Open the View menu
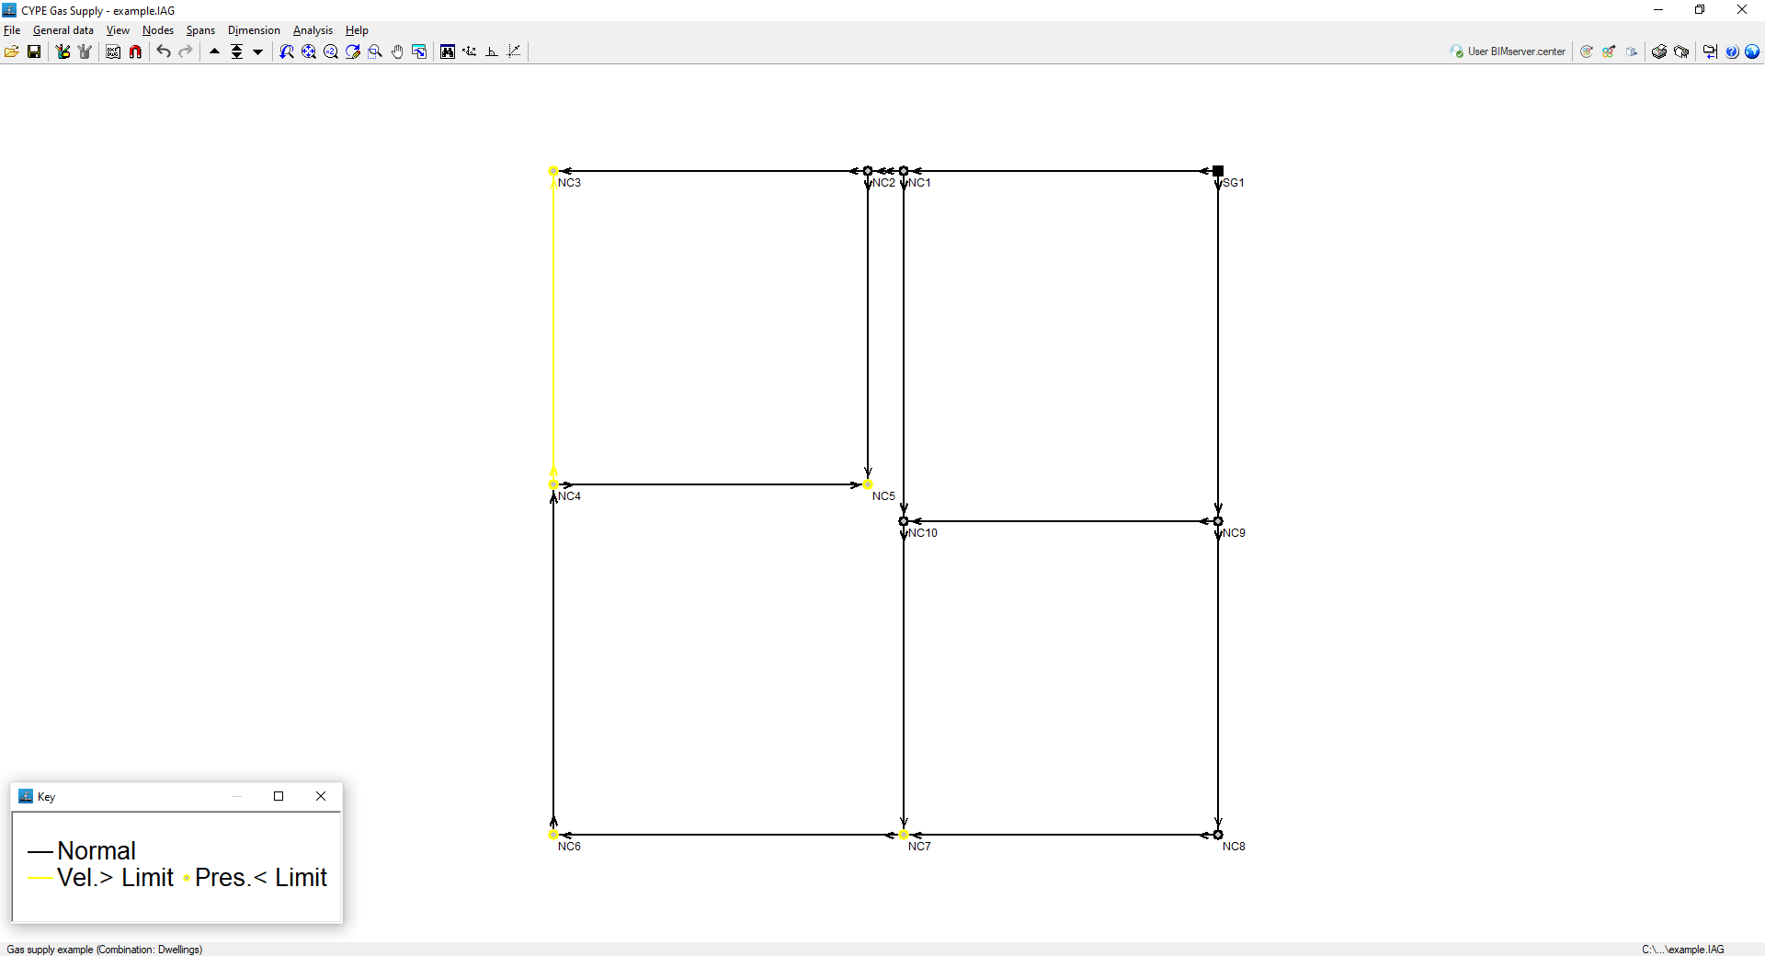The image size is (1765, 956). 118,30
